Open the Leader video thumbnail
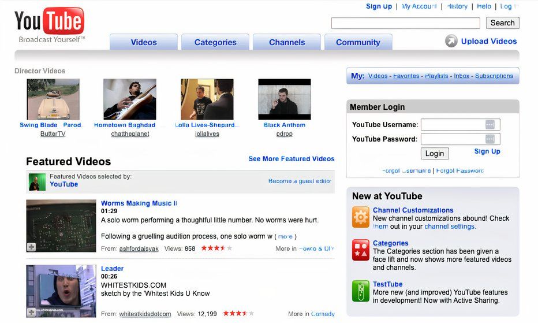This screenshot has height=323, width=538. tap(61, 291)
